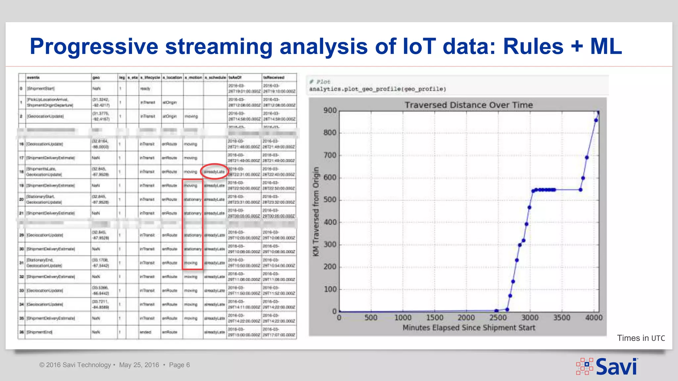The height and width of the screenshot is (381, 678).
Task: Click the 'tsReceived' column header
Action: (274, 77)
